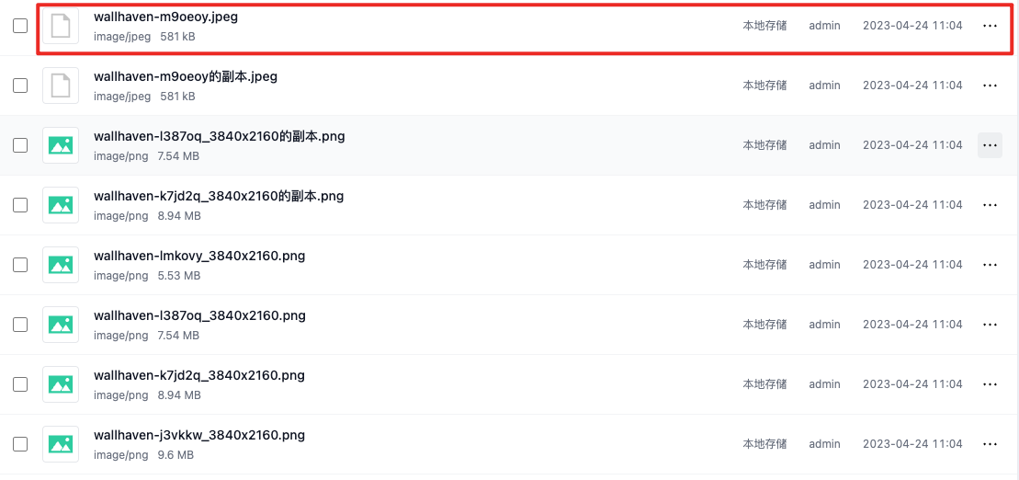Show actions menu for wallhaven-lmkovy_3840x2160.png

click(990, 265)
